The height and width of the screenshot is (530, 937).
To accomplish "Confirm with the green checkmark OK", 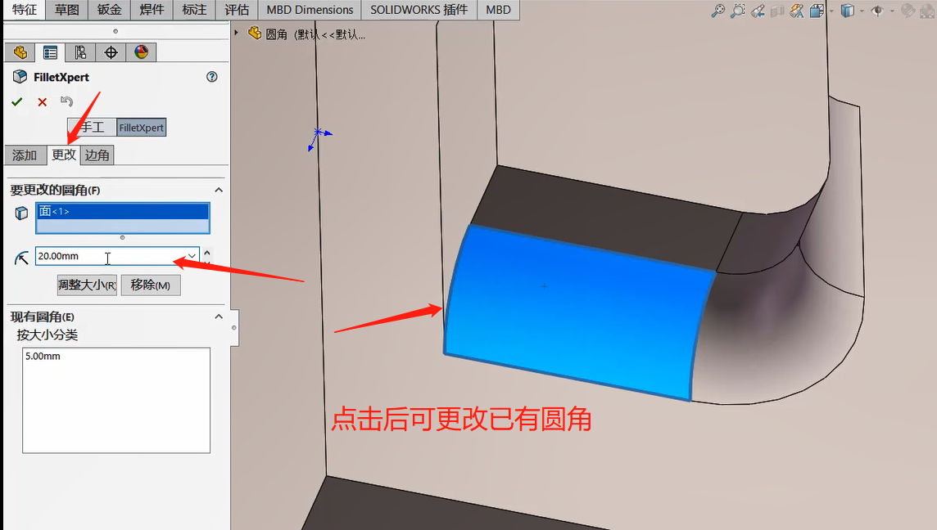I will pos(16,102).
